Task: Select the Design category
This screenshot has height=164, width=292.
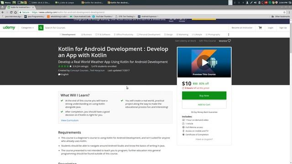Action: pos(168,35)
